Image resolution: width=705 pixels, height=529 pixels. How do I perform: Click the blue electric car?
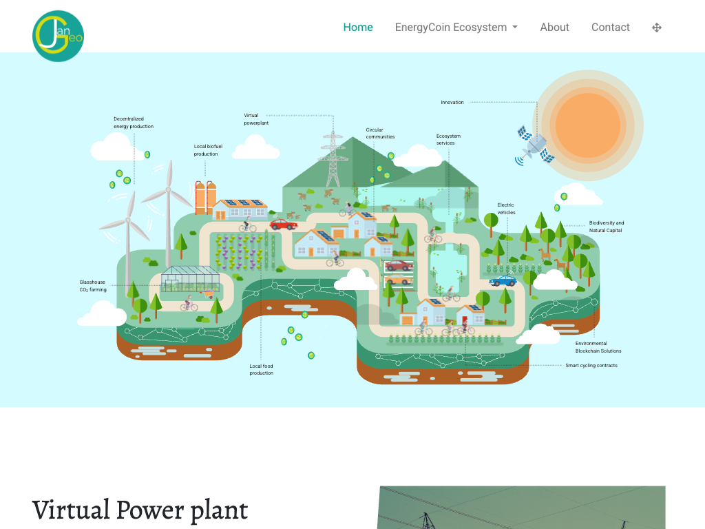pyautogui.click(x=503, y=281)
